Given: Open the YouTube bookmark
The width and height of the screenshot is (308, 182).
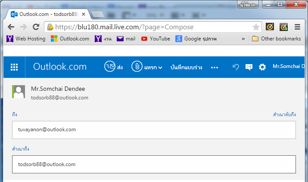Looking at the screenshot, I should click(156, 39).
